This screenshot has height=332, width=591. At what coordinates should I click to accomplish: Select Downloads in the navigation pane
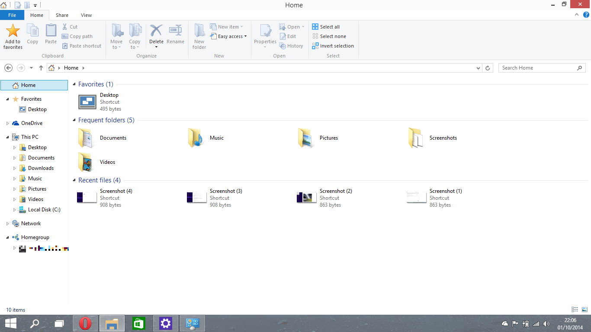(41, 168)
